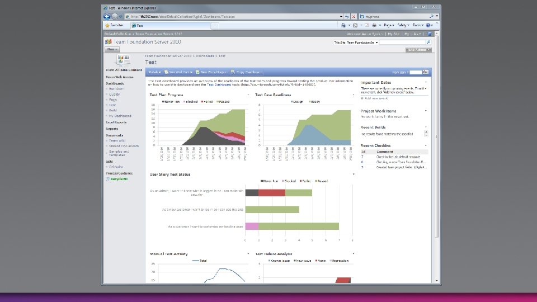Viewport: 537px width, 302px height.
Task: Click the red Failed bar segment for Admin story
Action: pyautogui.click(x=272, y=193)
